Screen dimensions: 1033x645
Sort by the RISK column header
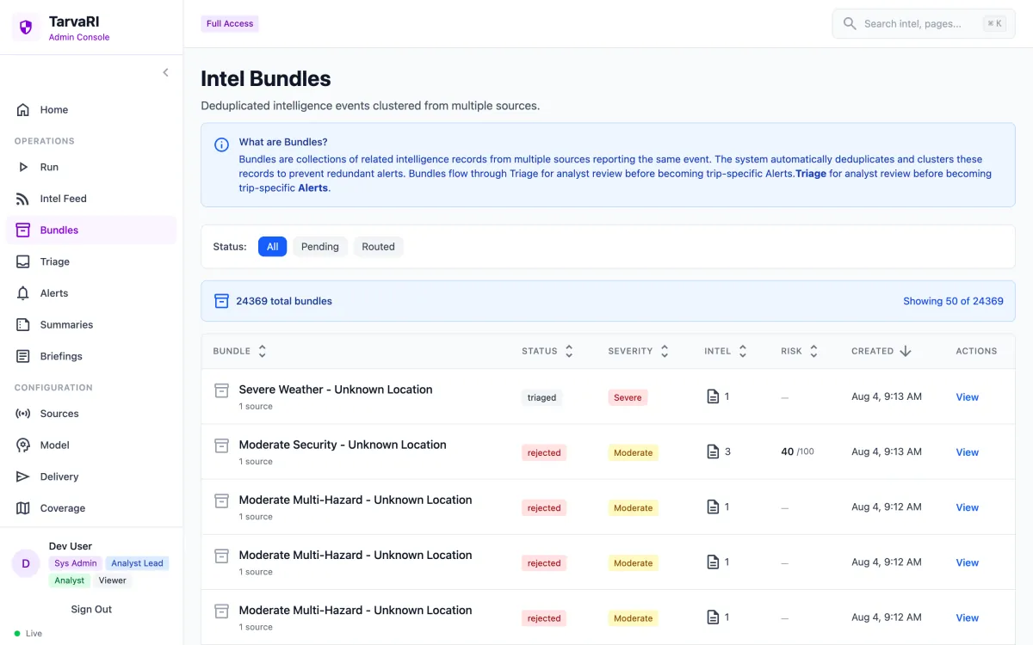pyautogui.click(x=800, y=351)
